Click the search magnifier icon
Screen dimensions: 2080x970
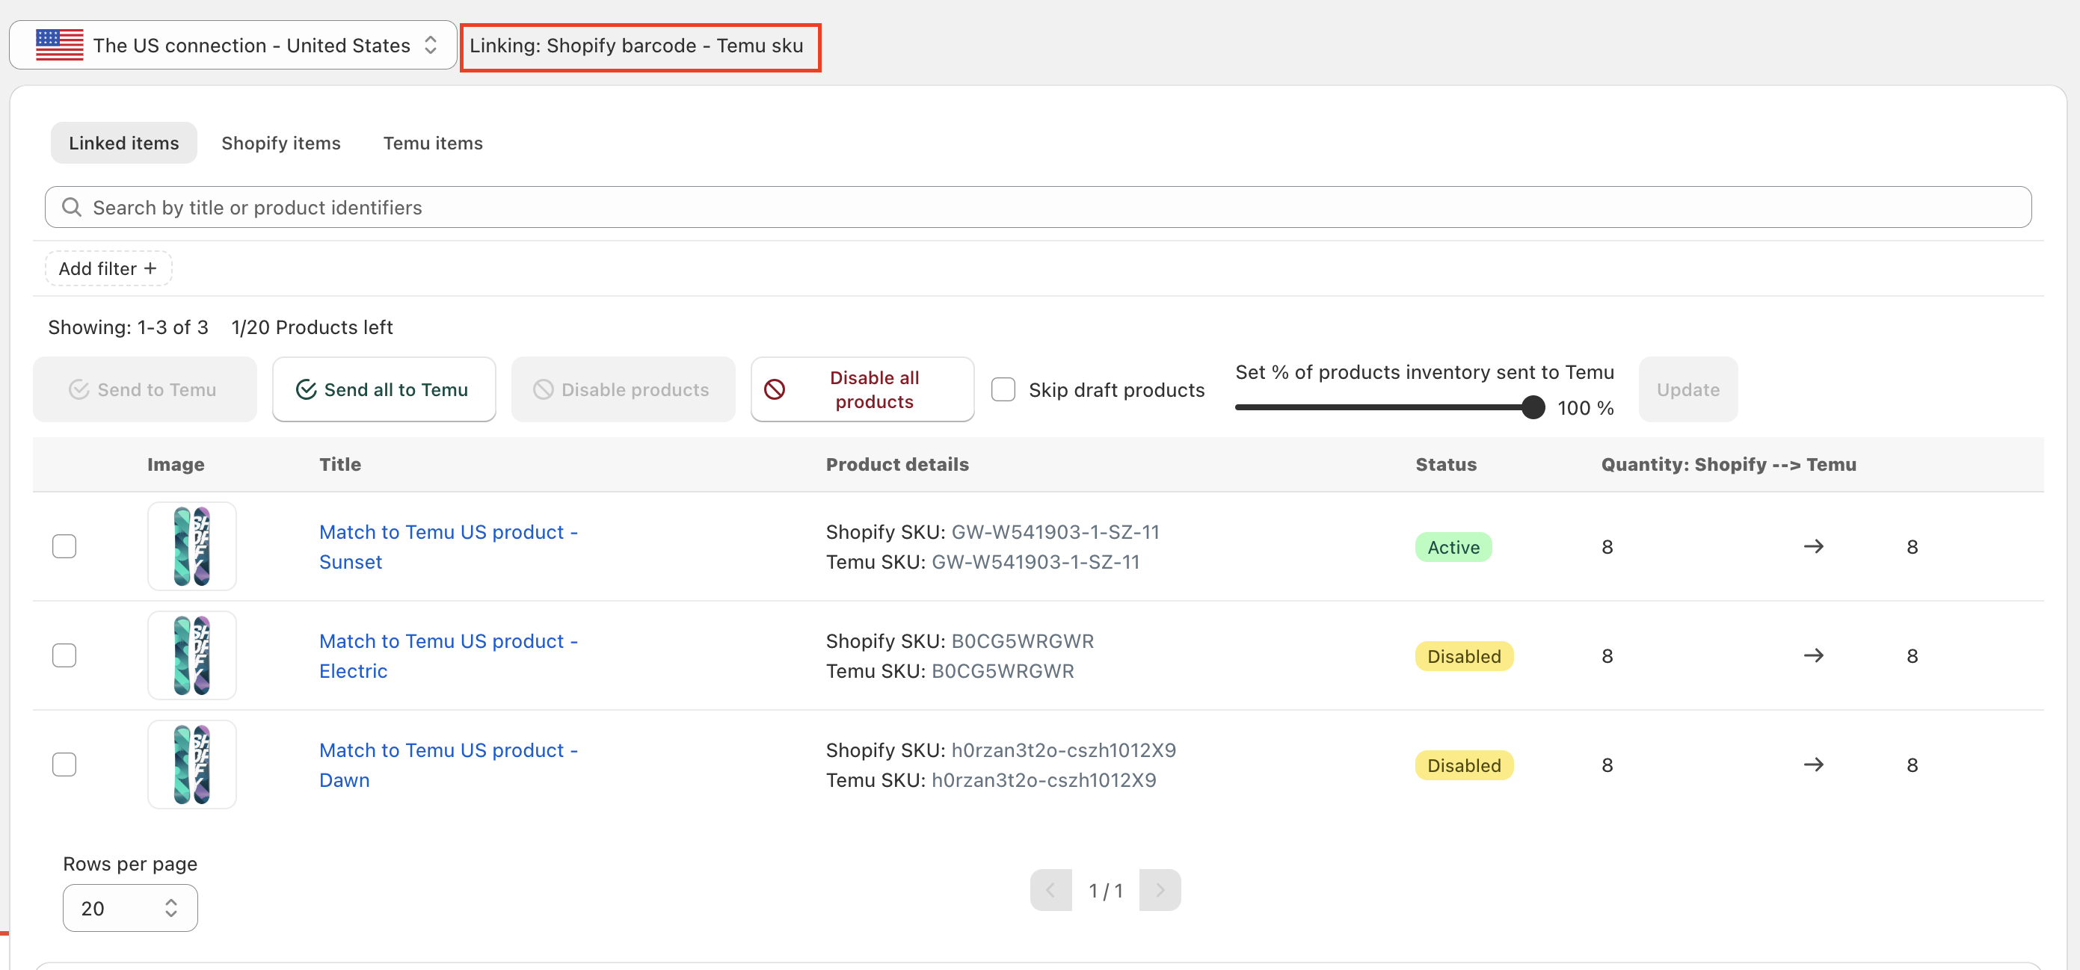tap(72, 208)
